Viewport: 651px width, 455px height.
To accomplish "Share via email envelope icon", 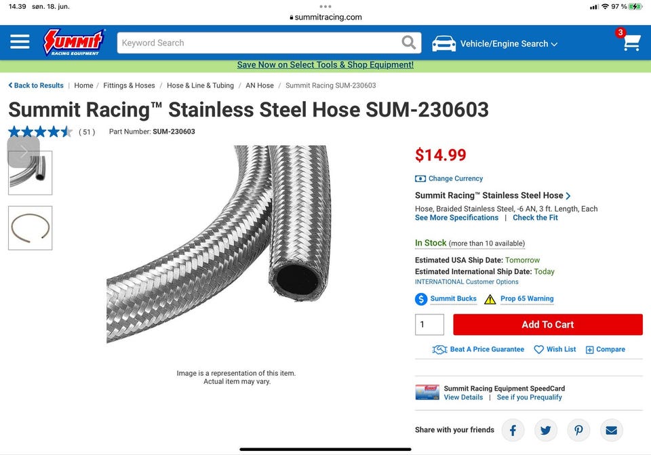I will 611,431.
